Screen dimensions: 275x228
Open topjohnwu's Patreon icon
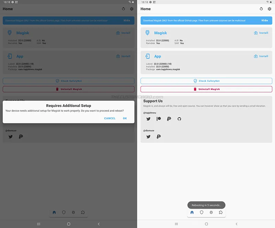pos(159,119)
